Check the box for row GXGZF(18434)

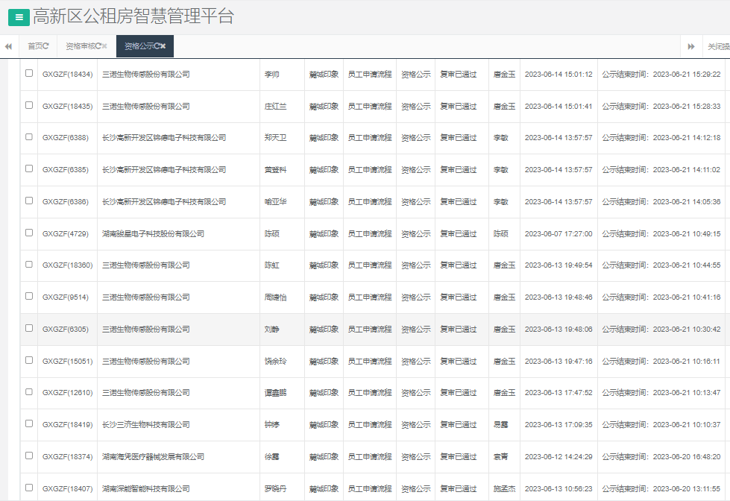(x=29, y=73)
